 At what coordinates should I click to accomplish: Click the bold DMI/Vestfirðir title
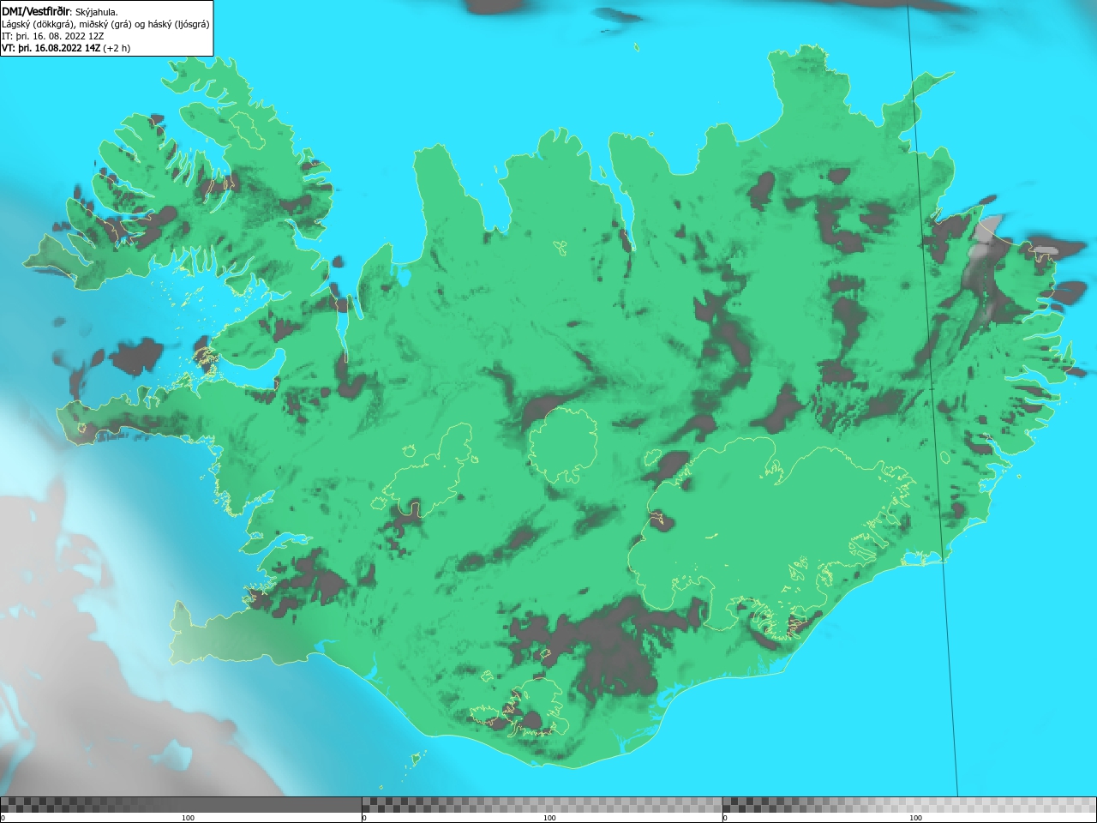coord(37,11)
